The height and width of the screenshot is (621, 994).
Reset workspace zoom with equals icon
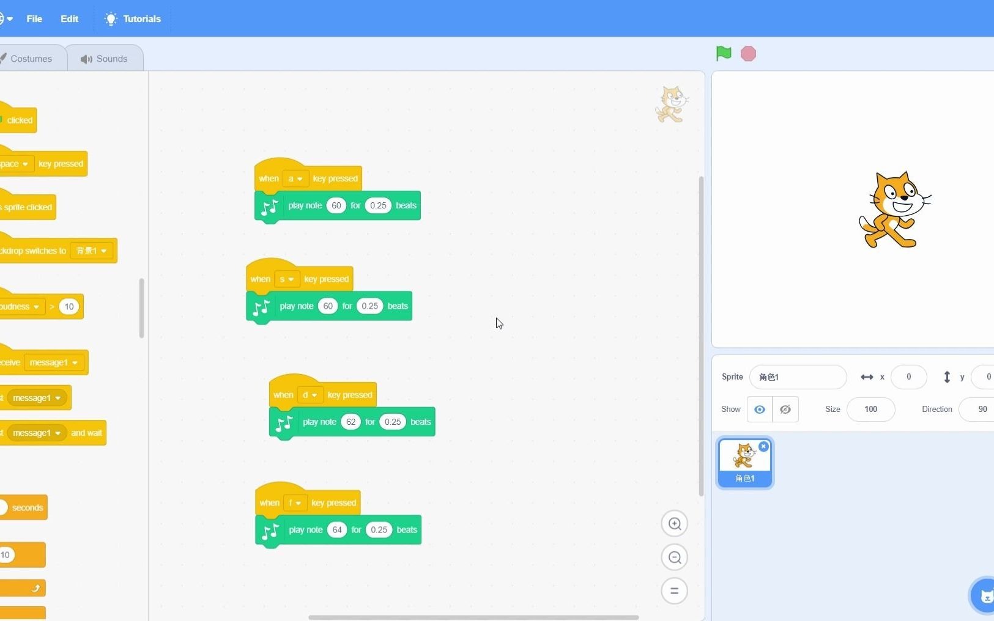click(x=674, y=590)
